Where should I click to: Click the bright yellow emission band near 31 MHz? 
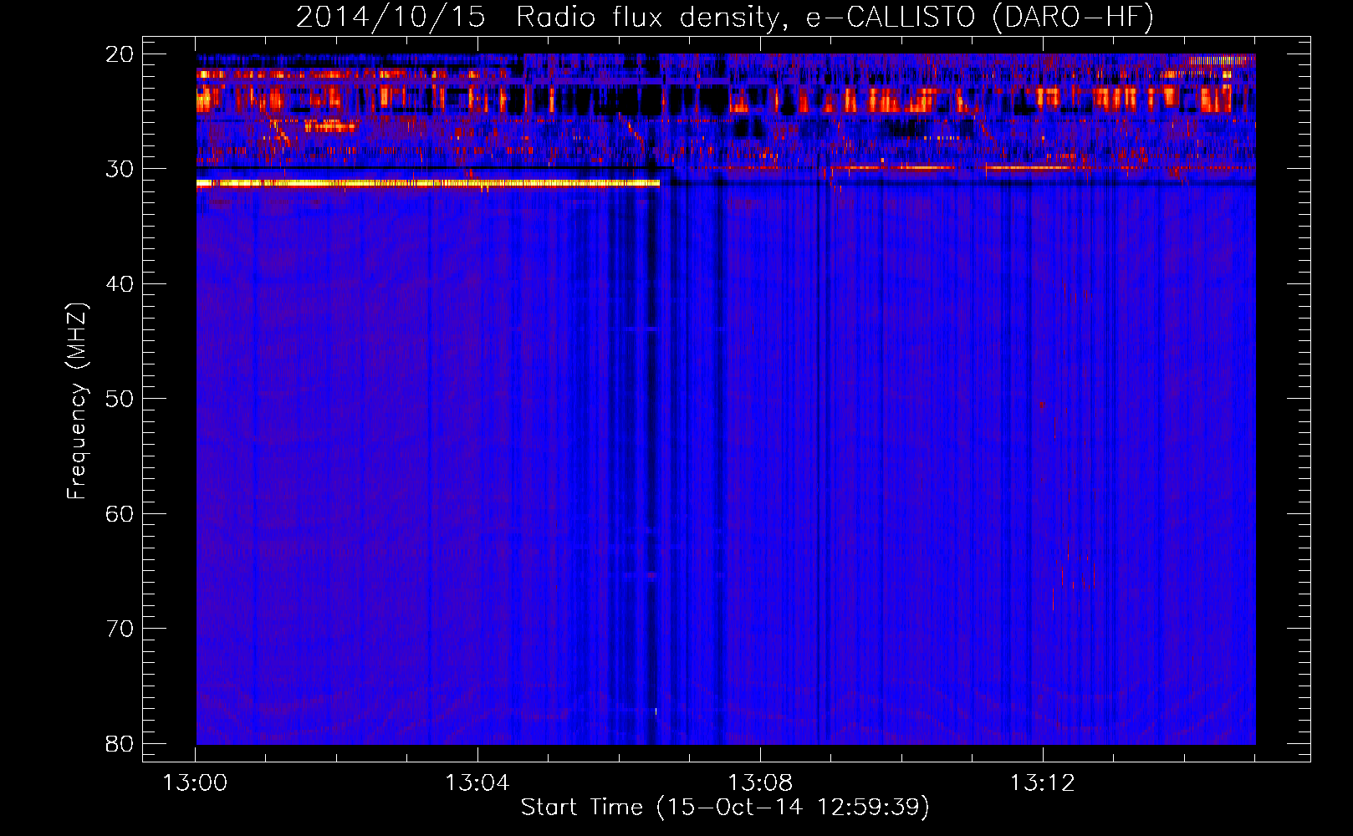[x=428, y=183]
